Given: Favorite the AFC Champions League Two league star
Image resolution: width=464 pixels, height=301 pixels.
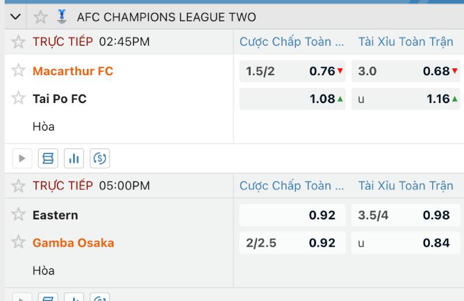Looking at the screenshot, I should [x=41, y=17].
